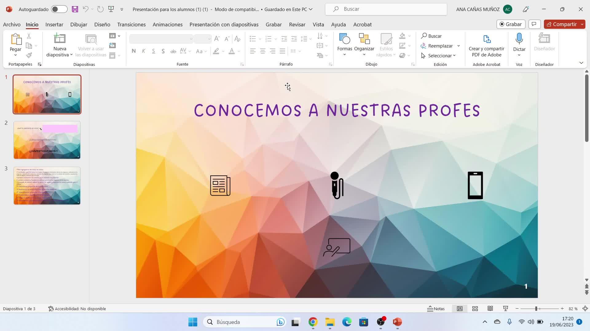The height and width of the screenshot is (331, 590).
Task: Adjust the zoom slider handle
Action: point(536,309)
